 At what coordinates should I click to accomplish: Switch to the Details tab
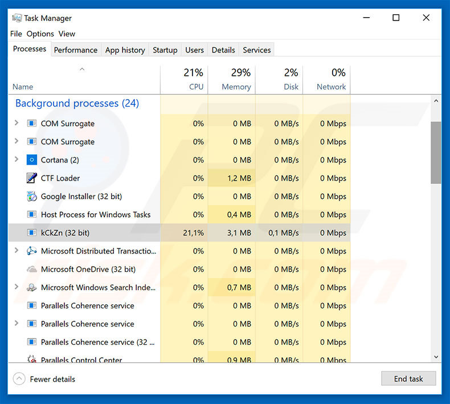(223, 50)
